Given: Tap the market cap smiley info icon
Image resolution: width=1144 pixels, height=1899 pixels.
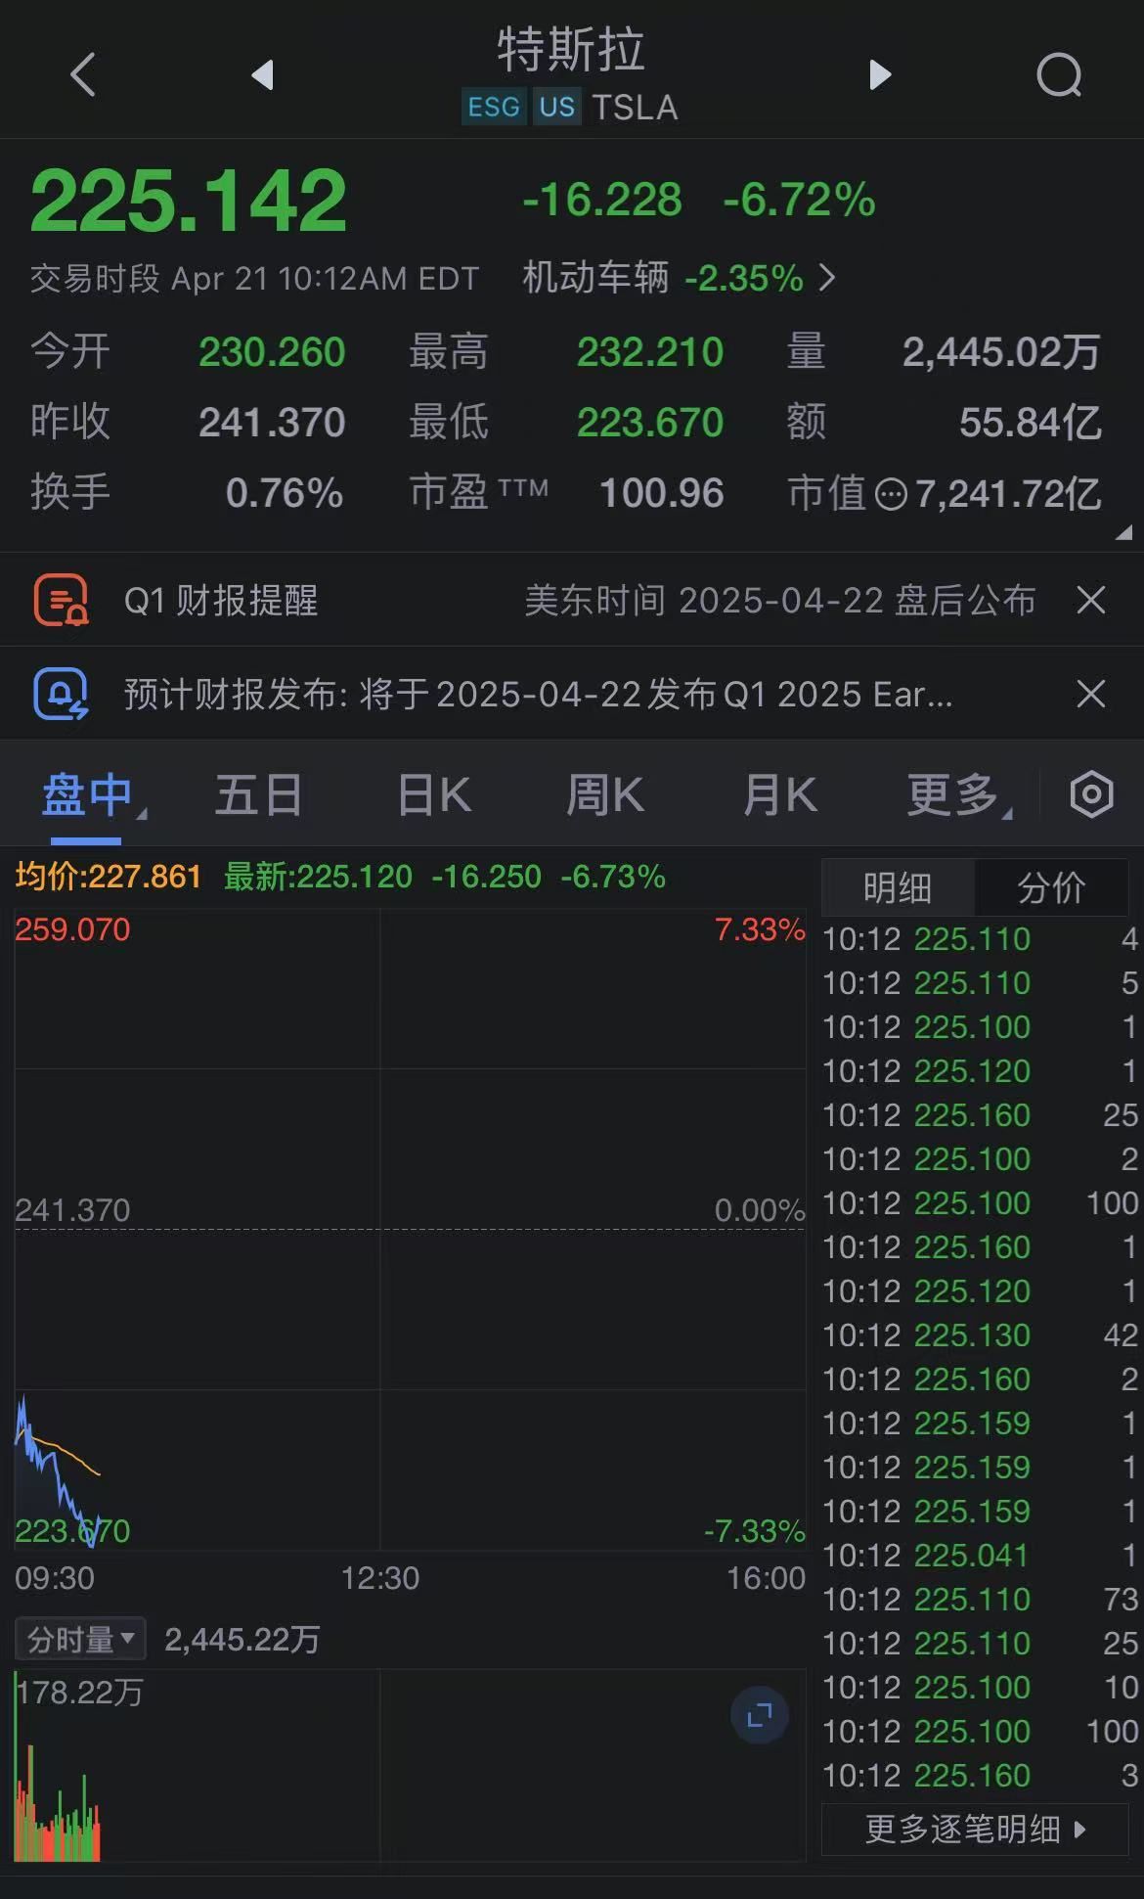Looking at the screenshot, I should tap(890, 494).
